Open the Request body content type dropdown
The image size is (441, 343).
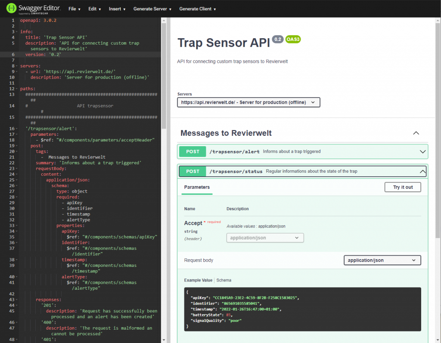click(382, 260)
